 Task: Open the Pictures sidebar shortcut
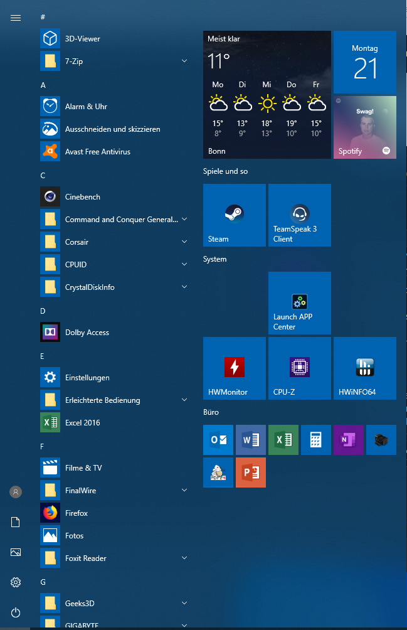(x=16, y=552)
